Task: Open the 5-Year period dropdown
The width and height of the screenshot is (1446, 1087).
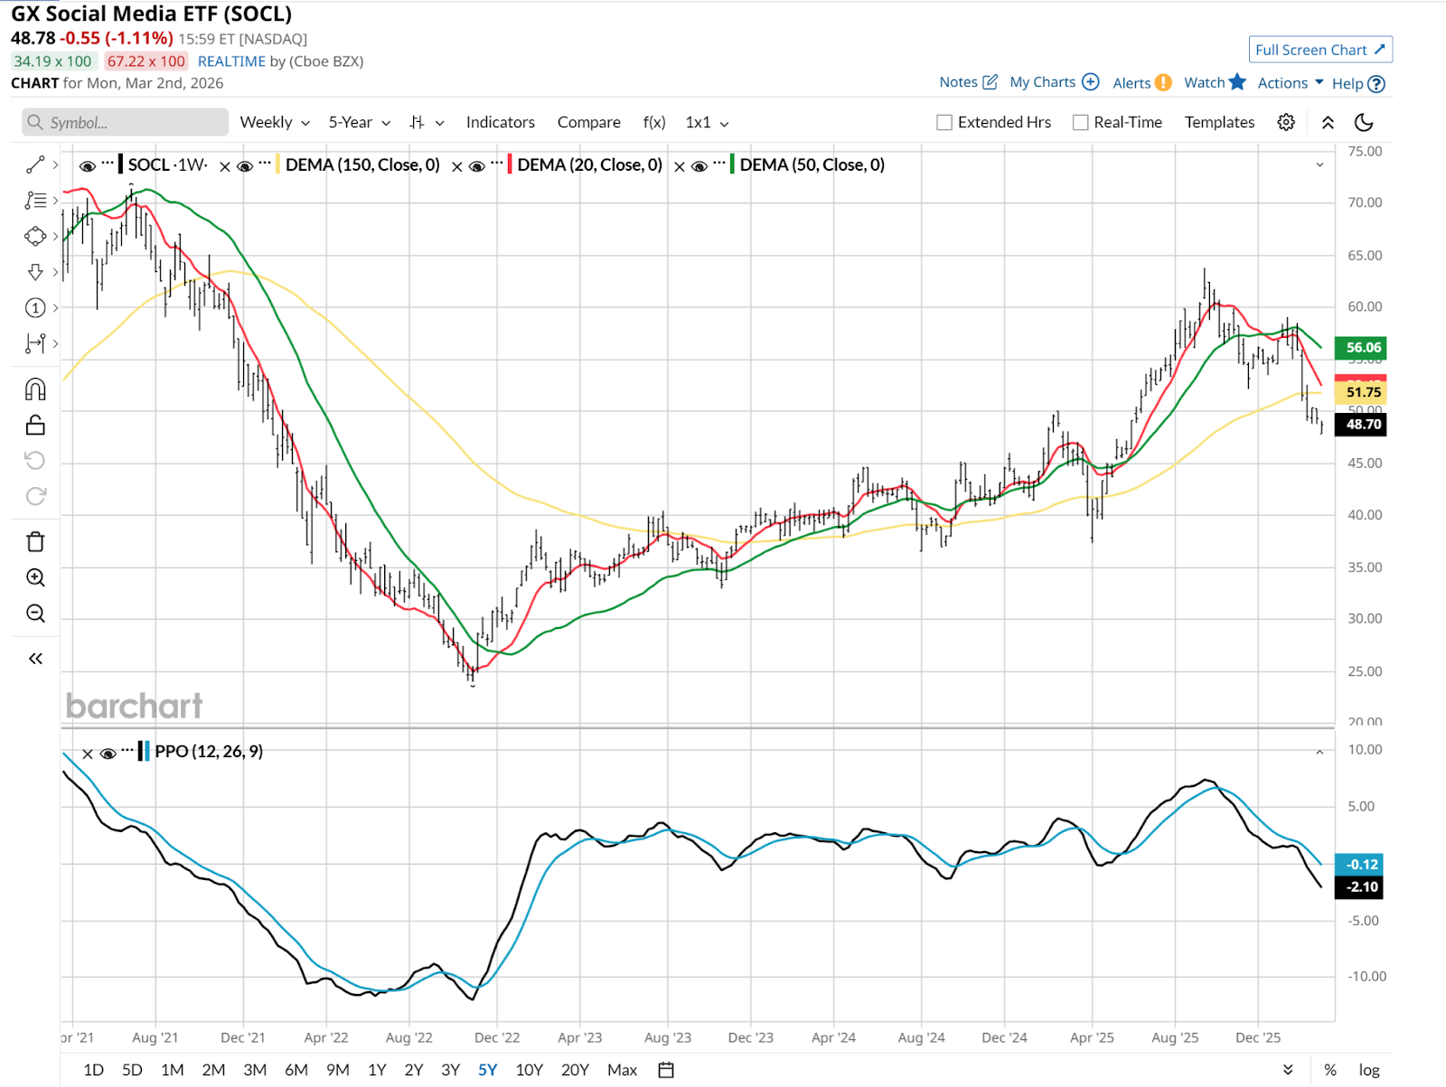Action: point(360,122)
